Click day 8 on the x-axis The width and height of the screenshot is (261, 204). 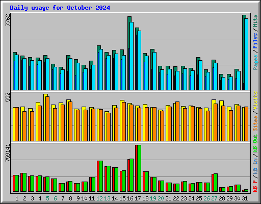tap(70, 198)
